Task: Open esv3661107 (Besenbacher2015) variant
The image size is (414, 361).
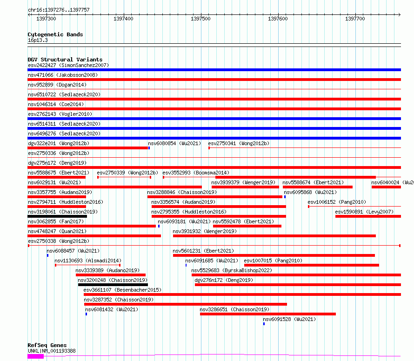Action: pos(122,290)
